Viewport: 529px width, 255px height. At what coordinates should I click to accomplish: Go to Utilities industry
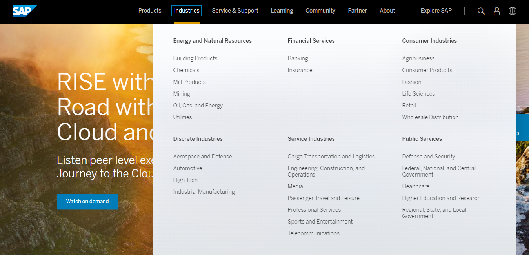[182, 117]
